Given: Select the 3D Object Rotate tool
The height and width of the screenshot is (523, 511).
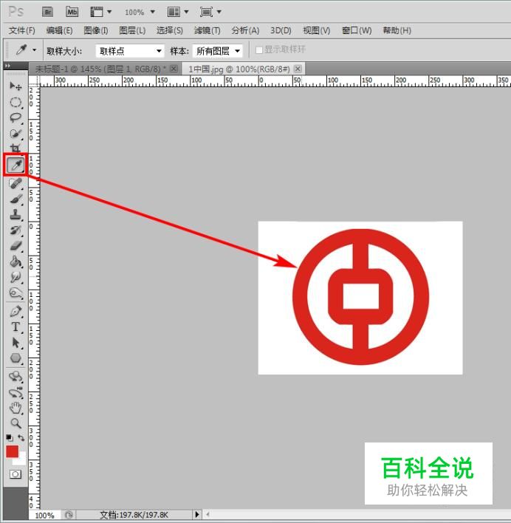Looking at the screenshot, I should tap(16, 377).
